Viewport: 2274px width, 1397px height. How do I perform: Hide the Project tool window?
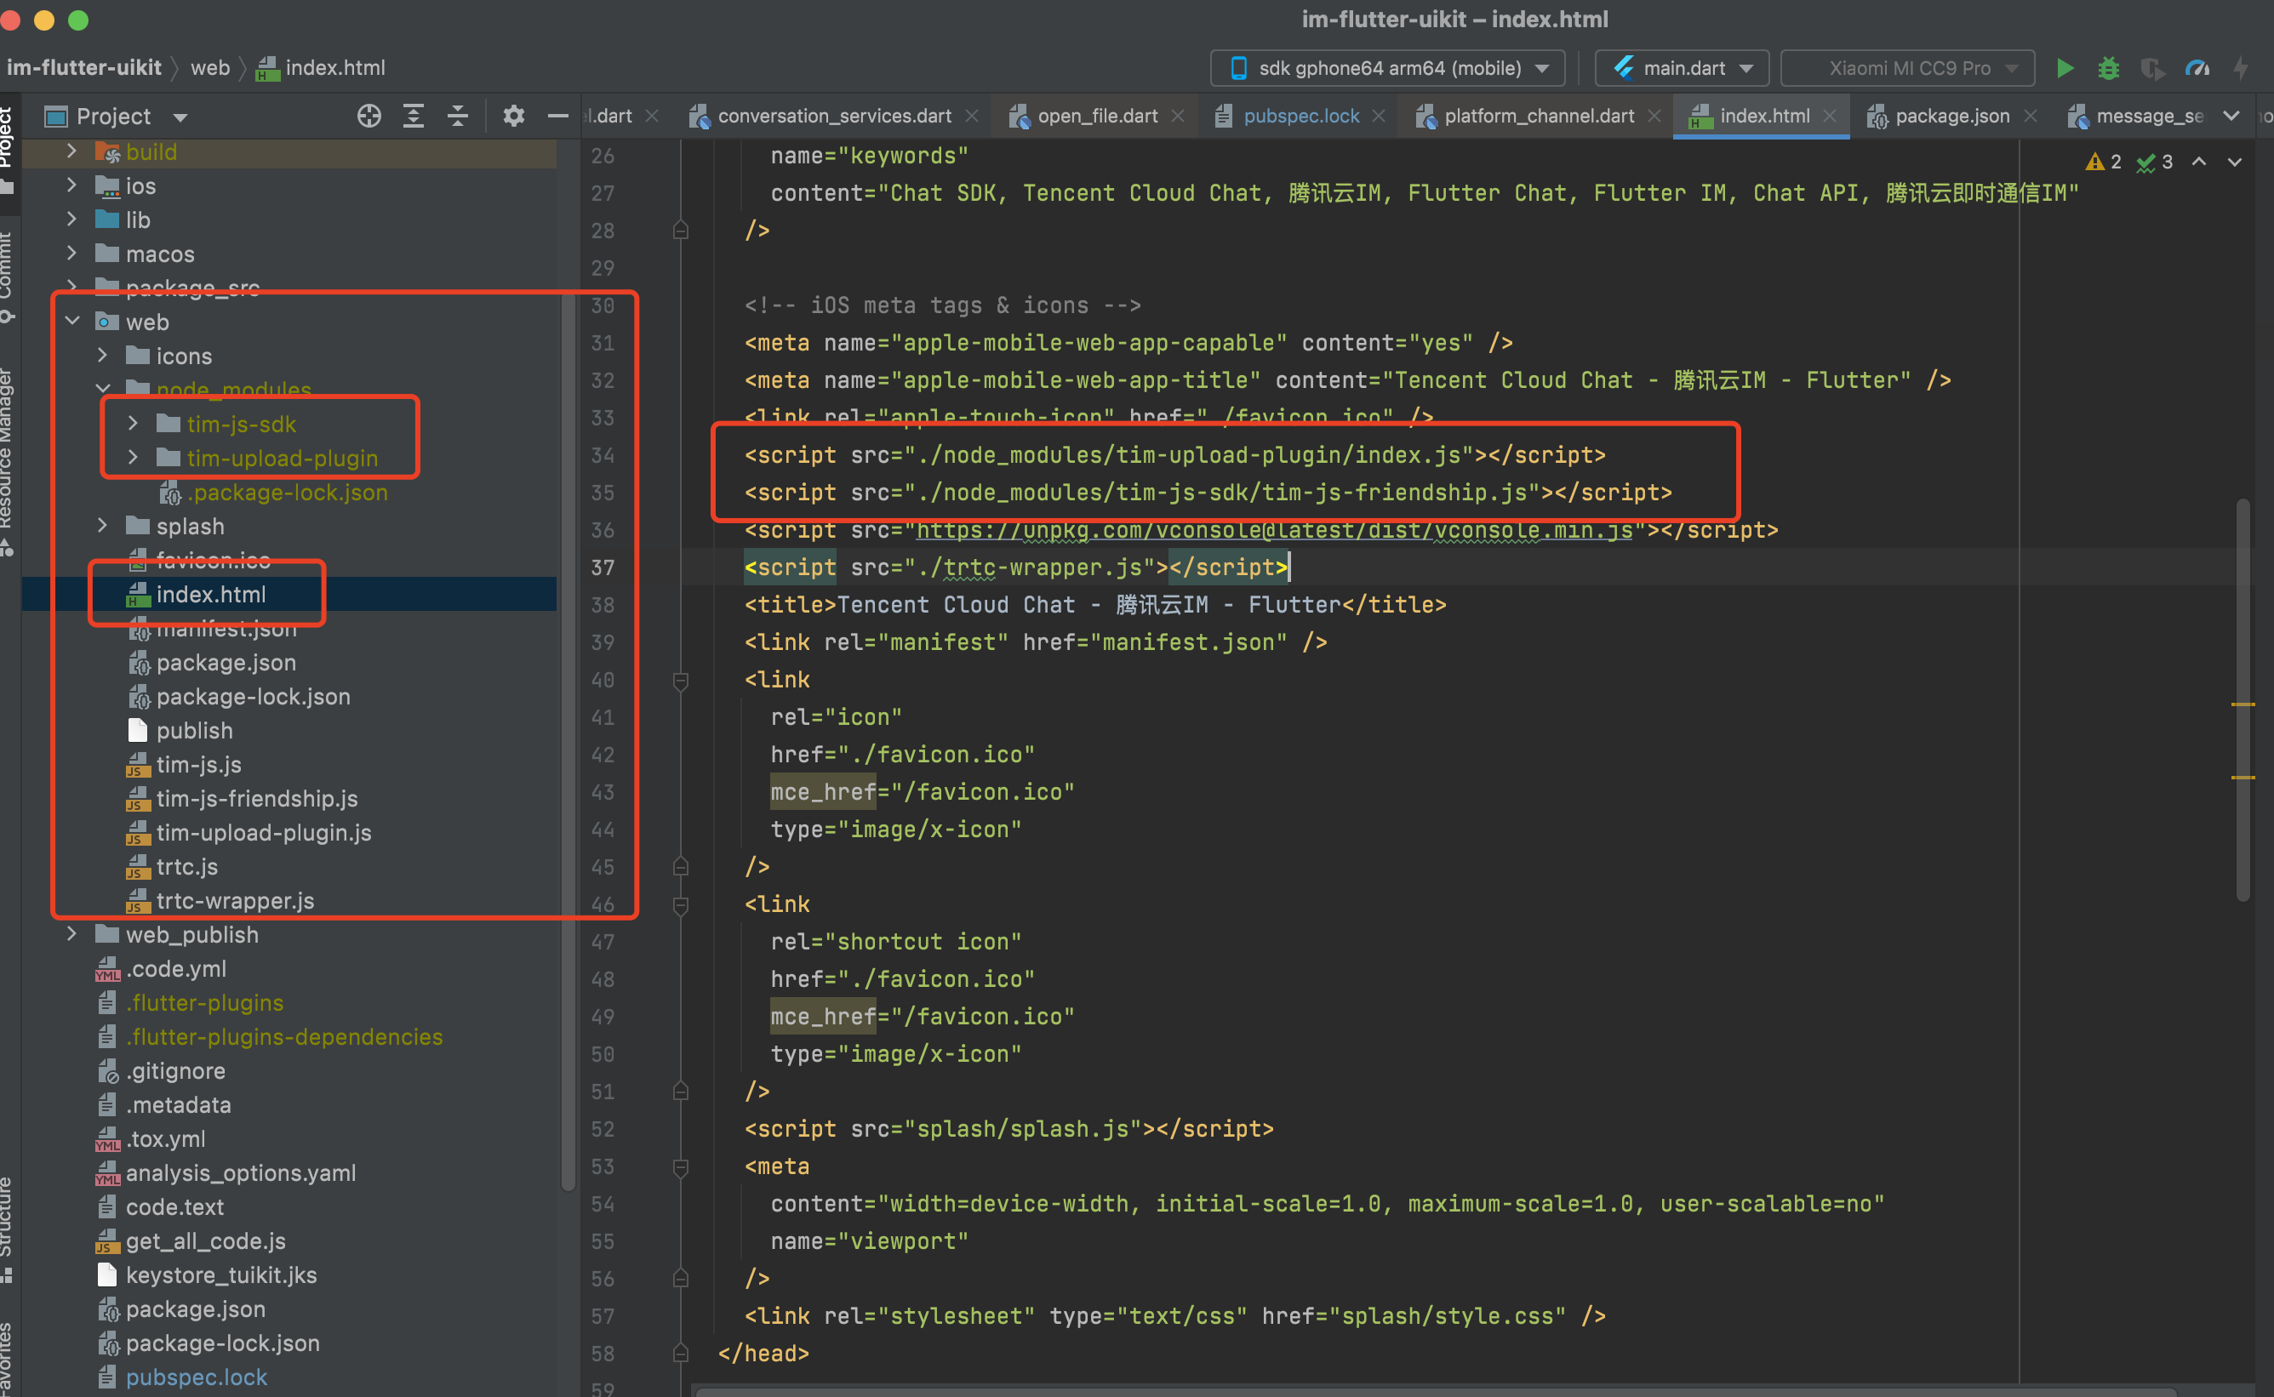point(557,117)
